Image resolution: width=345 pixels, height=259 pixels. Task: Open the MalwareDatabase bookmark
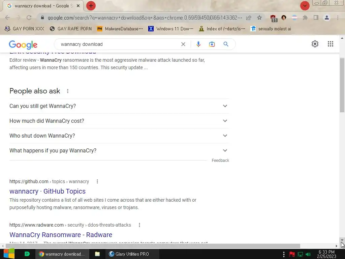point(120,29)
